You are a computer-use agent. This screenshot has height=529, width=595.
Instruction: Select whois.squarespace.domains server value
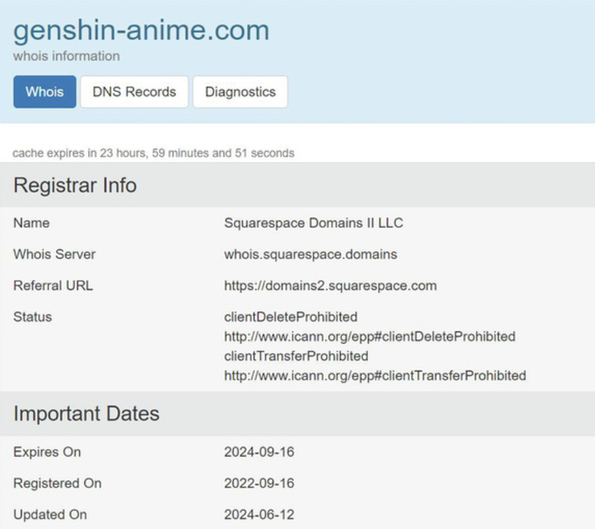click(x=310, y=254)
